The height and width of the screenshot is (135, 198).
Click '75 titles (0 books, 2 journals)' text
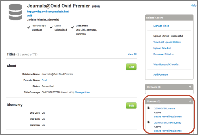(43, 20)
